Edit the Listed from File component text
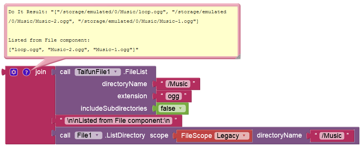The height and width of the screenshot is (147, 361). tap(118, 121)
